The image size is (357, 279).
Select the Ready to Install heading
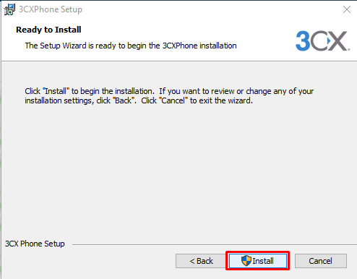(48, 30)
